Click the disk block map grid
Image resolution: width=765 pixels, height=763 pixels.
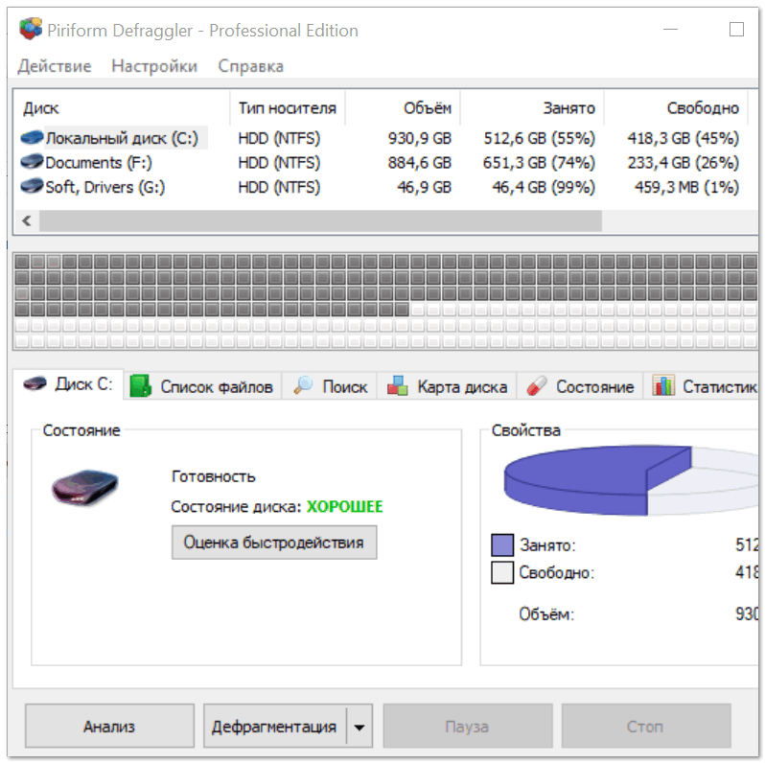click(x=385, y=301)
